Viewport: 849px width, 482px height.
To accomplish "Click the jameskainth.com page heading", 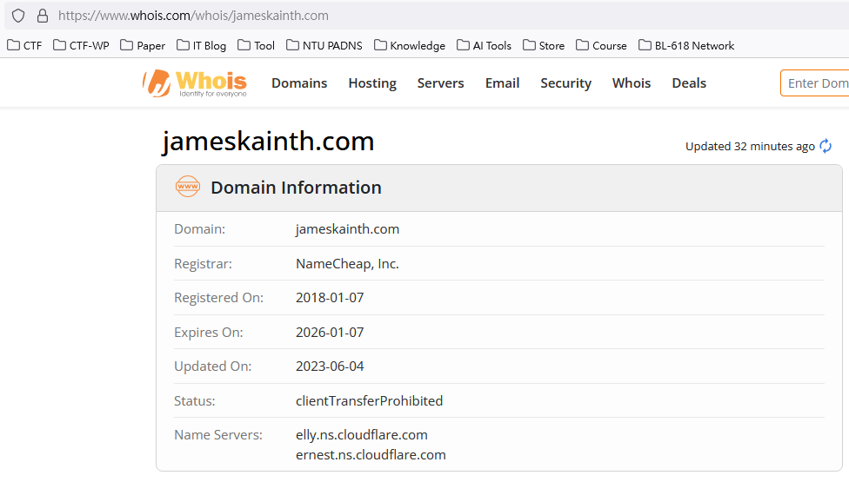I will [x=268, y=141].
